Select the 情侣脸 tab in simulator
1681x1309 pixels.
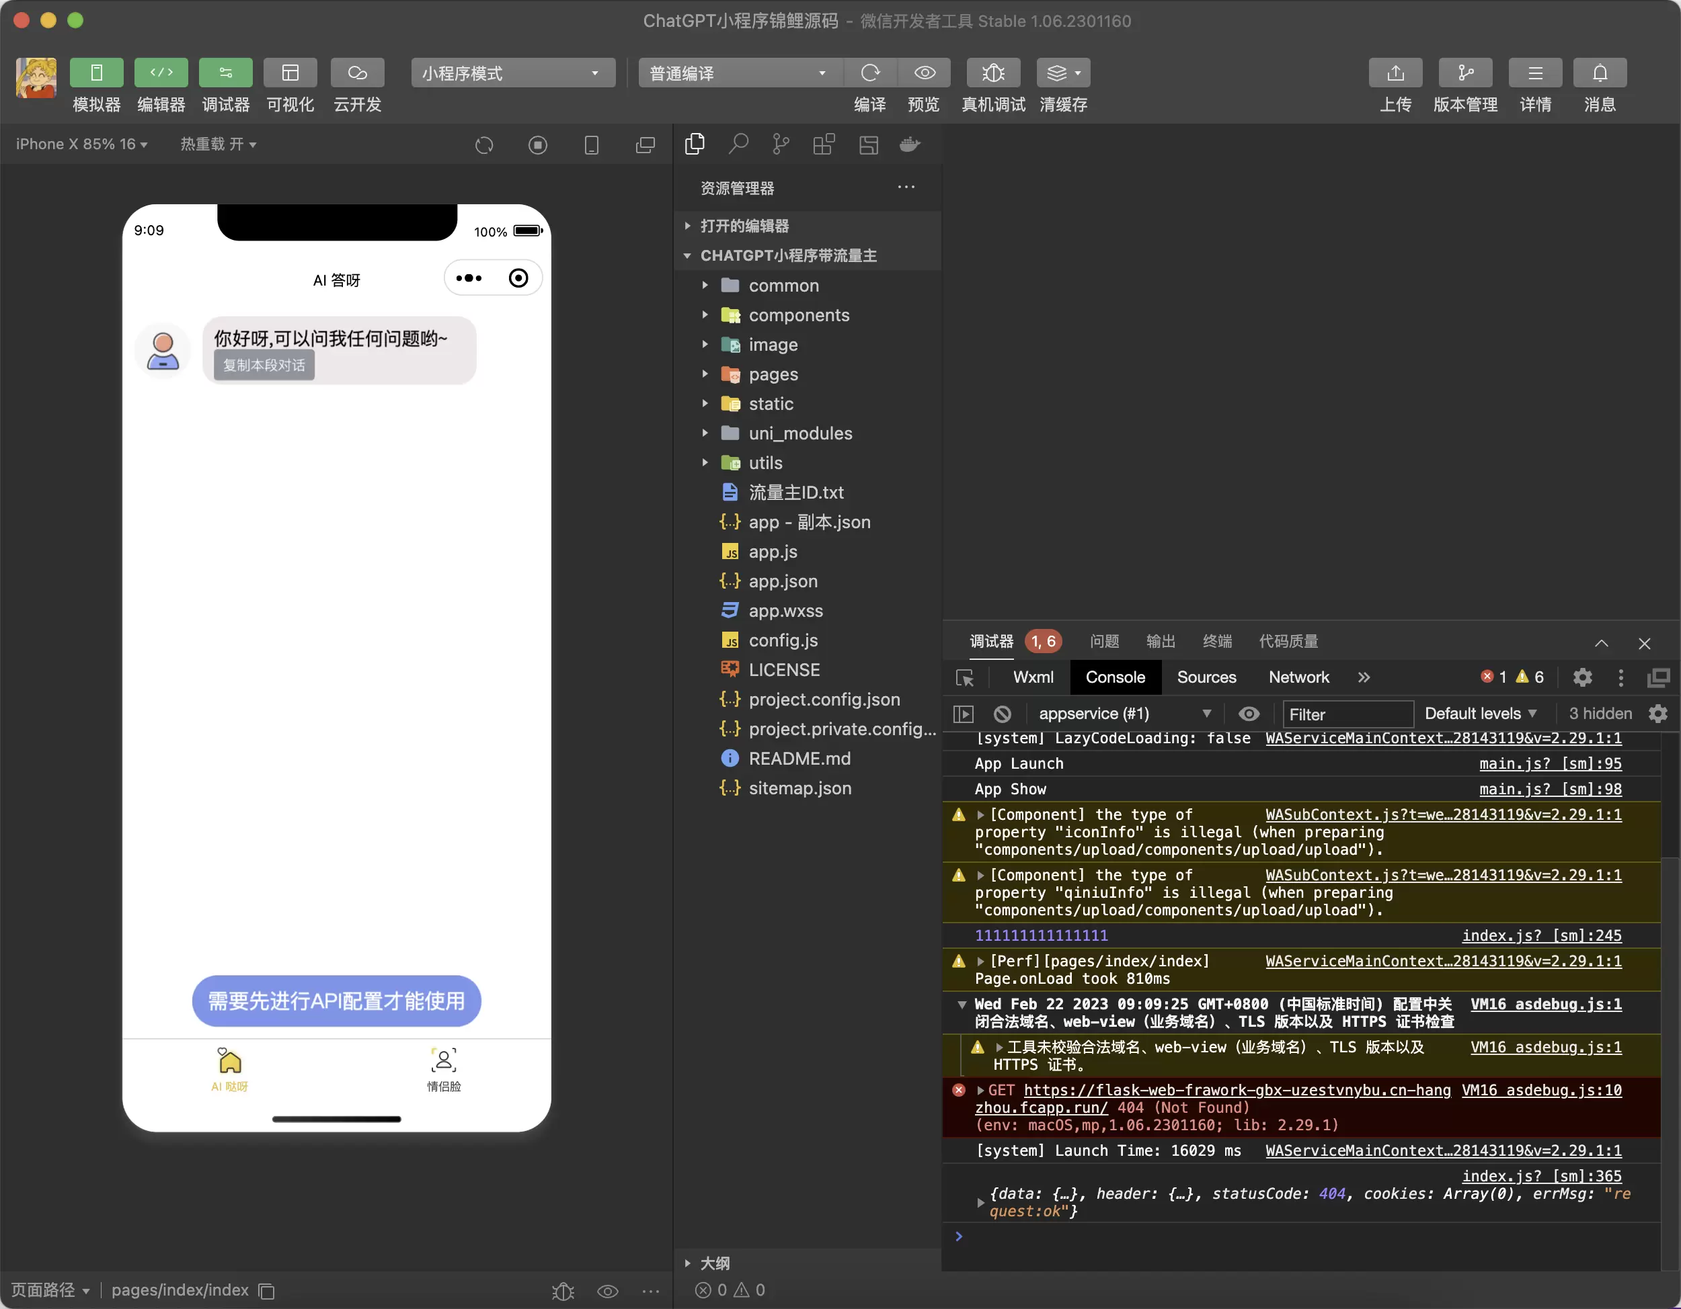point(444,1069)
